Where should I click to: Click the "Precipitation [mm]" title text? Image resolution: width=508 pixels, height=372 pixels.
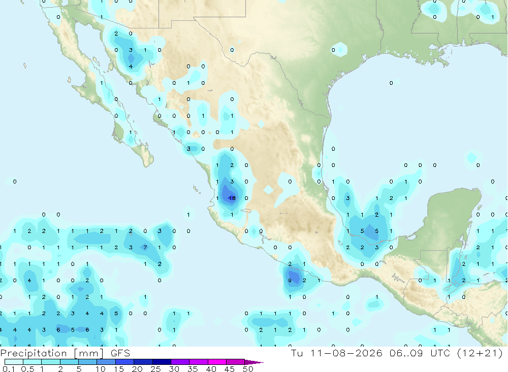click(52, 353)
